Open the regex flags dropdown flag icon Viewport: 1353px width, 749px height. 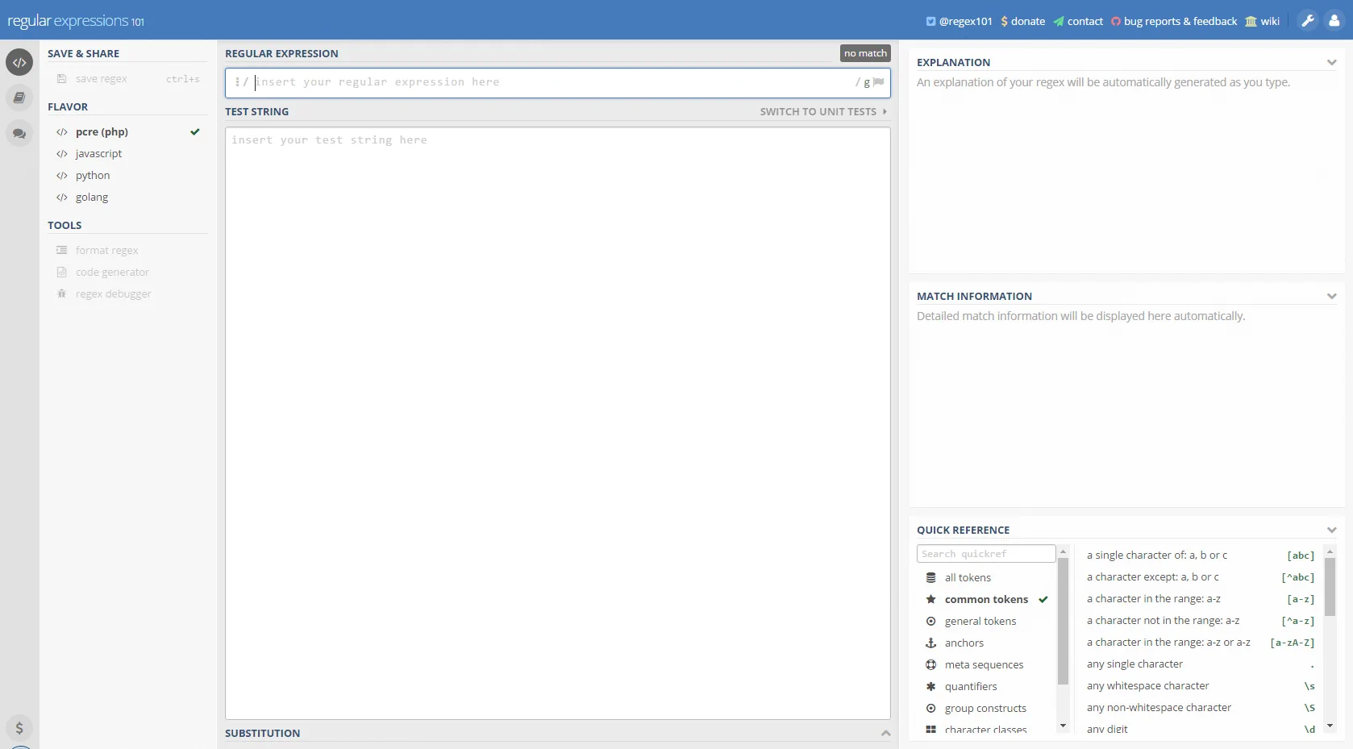tap(878, 81)
